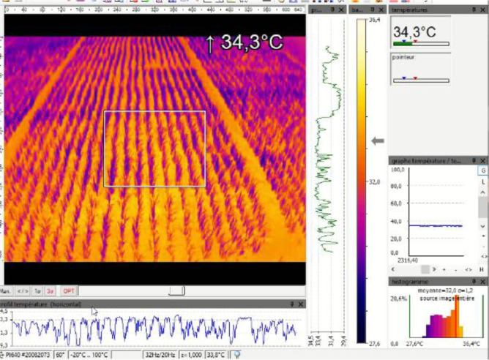Toggle the L button on temperature graph
This screenshot has width=489, height=360.
[483, 181]
